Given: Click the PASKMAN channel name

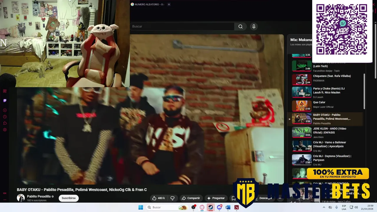Looking at the screenshot, I should [x=319, y=81].
